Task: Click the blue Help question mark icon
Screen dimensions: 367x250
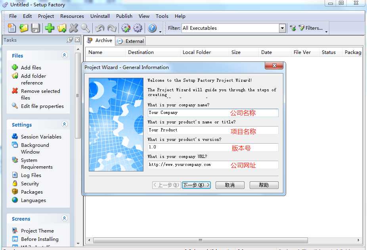Action: [x=152, y=28]
